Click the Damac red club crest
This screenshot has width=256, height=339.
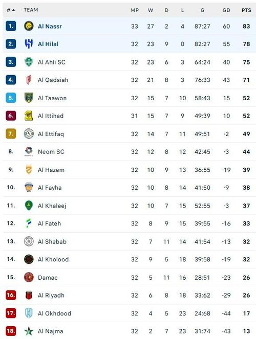29,277
